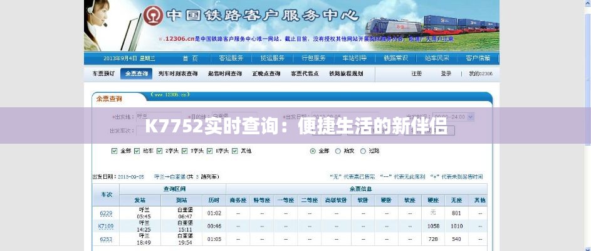Click the 到站 column header

182,200
